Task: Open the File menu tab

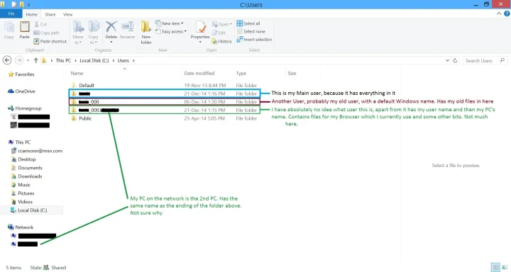Action: tap(11, 13)
